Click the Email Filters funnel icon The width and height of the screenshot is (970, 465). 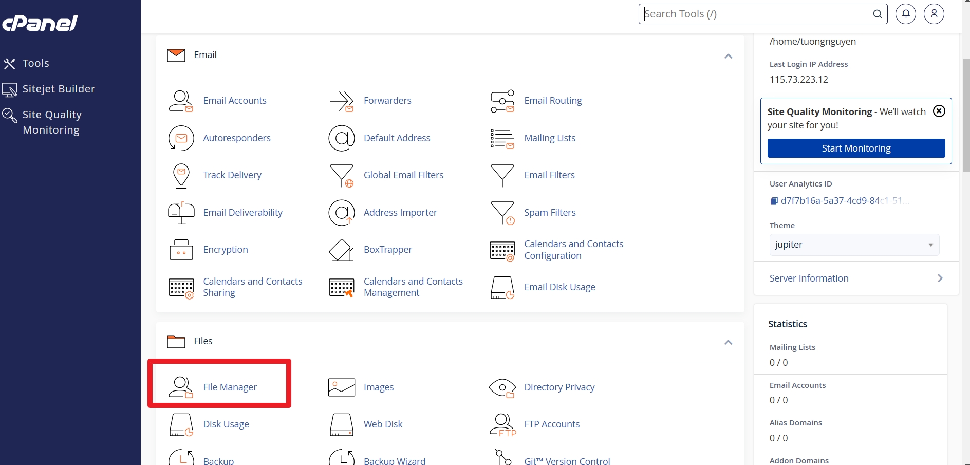click(x=502, y=175)
